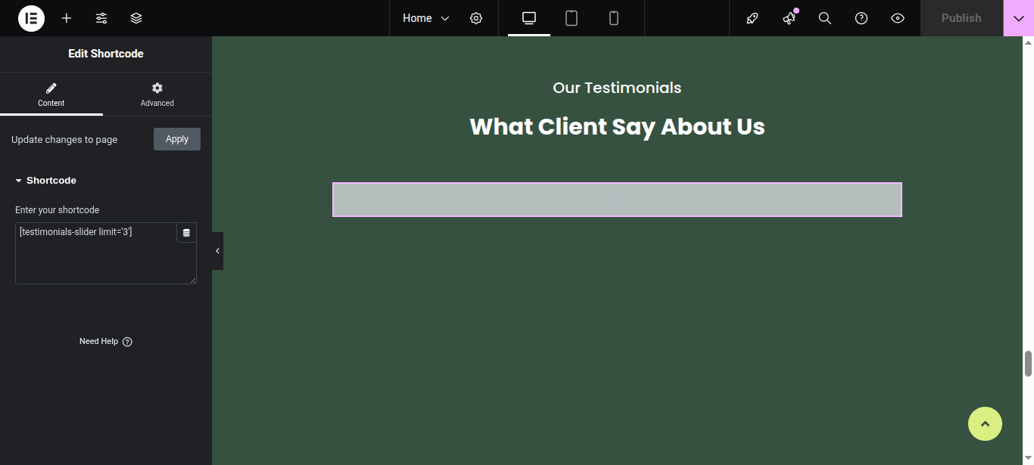This screenshot has width=1034, height=465.
Task: Click the dynamic tags database icon
Action: point(186,233)
